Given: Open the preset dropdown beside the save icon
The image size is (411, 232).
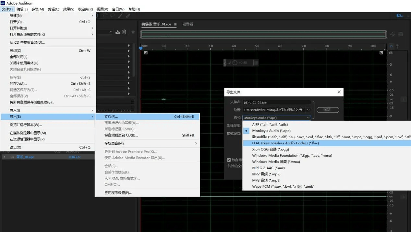Looking at the screenshot, I should coord(111,32).
